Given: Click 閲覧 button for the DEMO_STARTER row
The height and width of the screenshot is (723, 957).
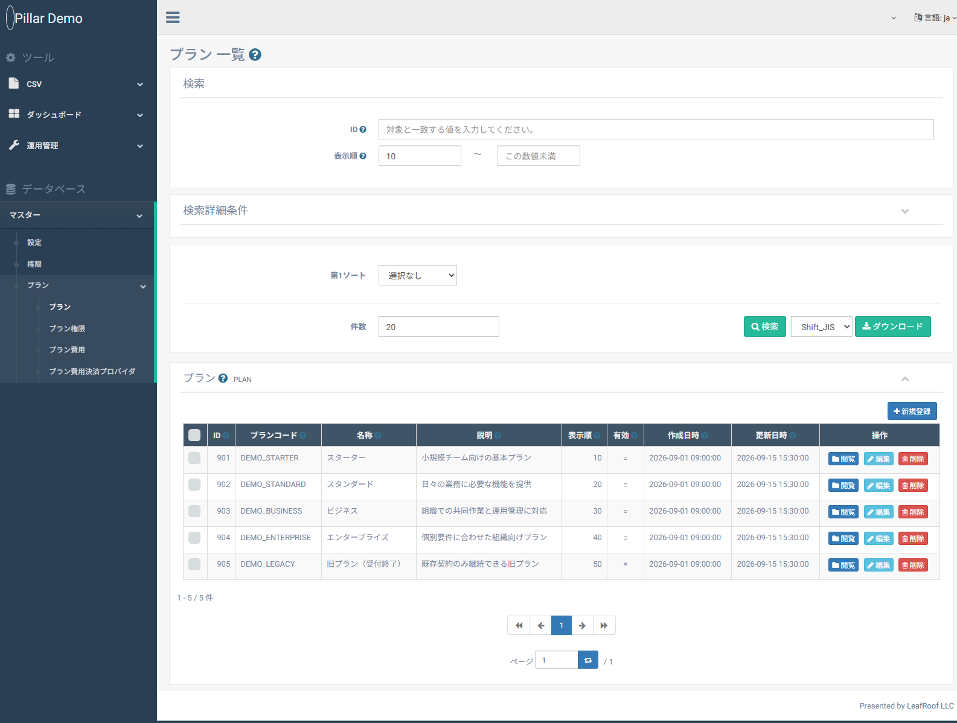Looking at the screenshot, I should point(843,459).
